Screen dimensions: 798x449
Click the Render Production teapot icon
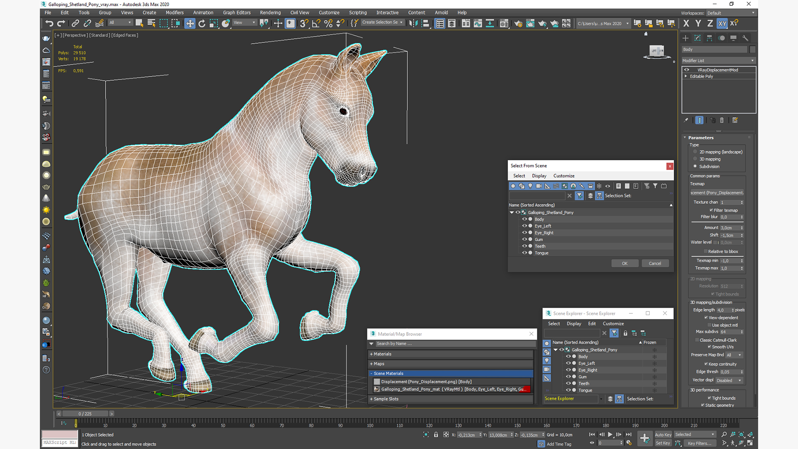coord(542,23)
